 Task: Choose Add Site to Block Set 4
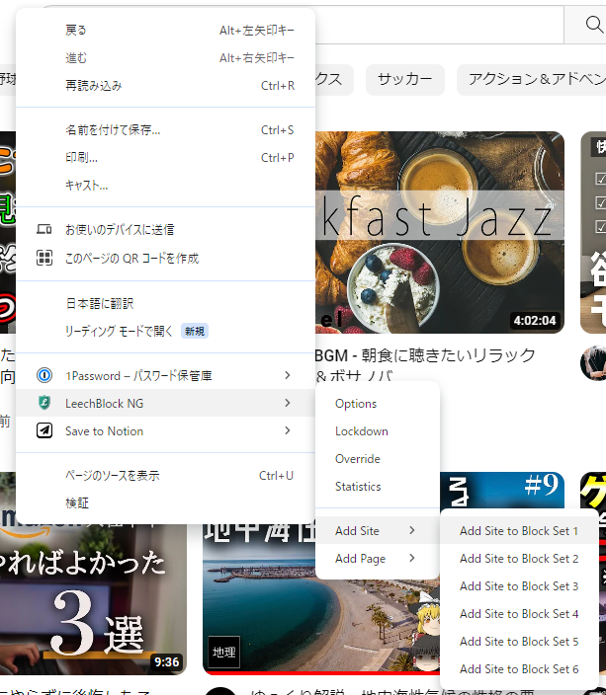pos(519,614)
